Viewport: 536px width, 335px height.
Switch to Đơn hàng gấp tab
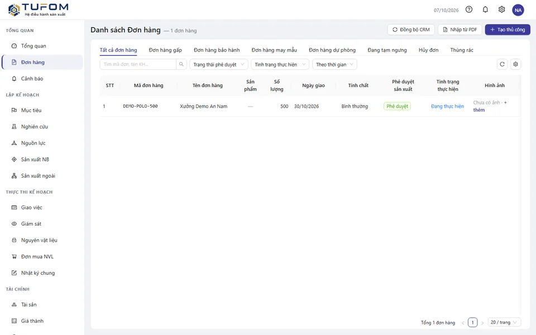tap(165, 50)
